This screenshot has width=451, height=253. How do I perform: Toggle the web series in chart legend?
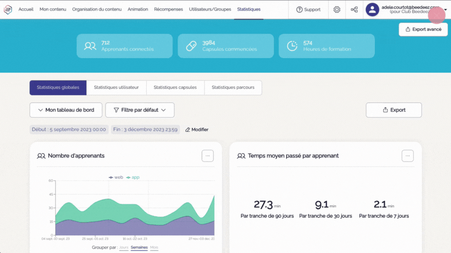tap(116, 177)
